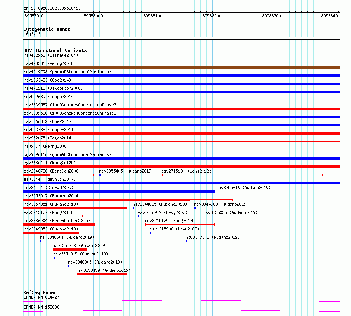This screenshot has width=351, height=316.
Task: Open nsv3355405 (Audano2019) label
Action: click(x=126, y=171)
